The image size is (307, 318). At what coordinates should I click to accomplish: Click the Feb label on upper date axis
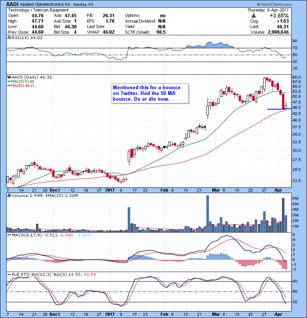[x=164, y=190]
